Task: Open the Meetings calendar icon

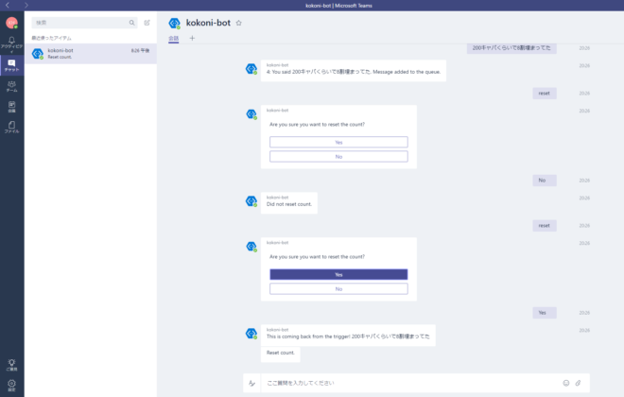Action: coord(11,107)
